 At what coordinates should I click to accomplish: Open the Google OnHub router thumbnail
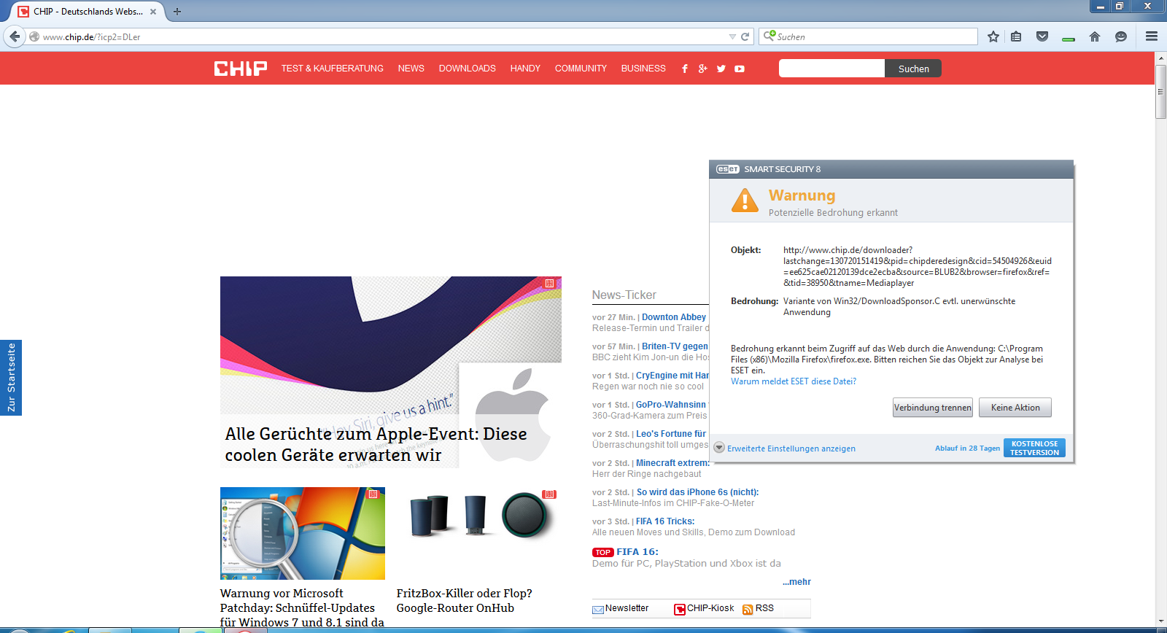coord(478,534)
